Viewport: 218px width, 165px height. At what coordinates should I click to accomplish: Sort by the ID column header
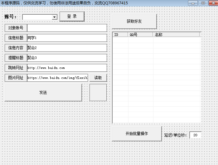click(120, 35)
